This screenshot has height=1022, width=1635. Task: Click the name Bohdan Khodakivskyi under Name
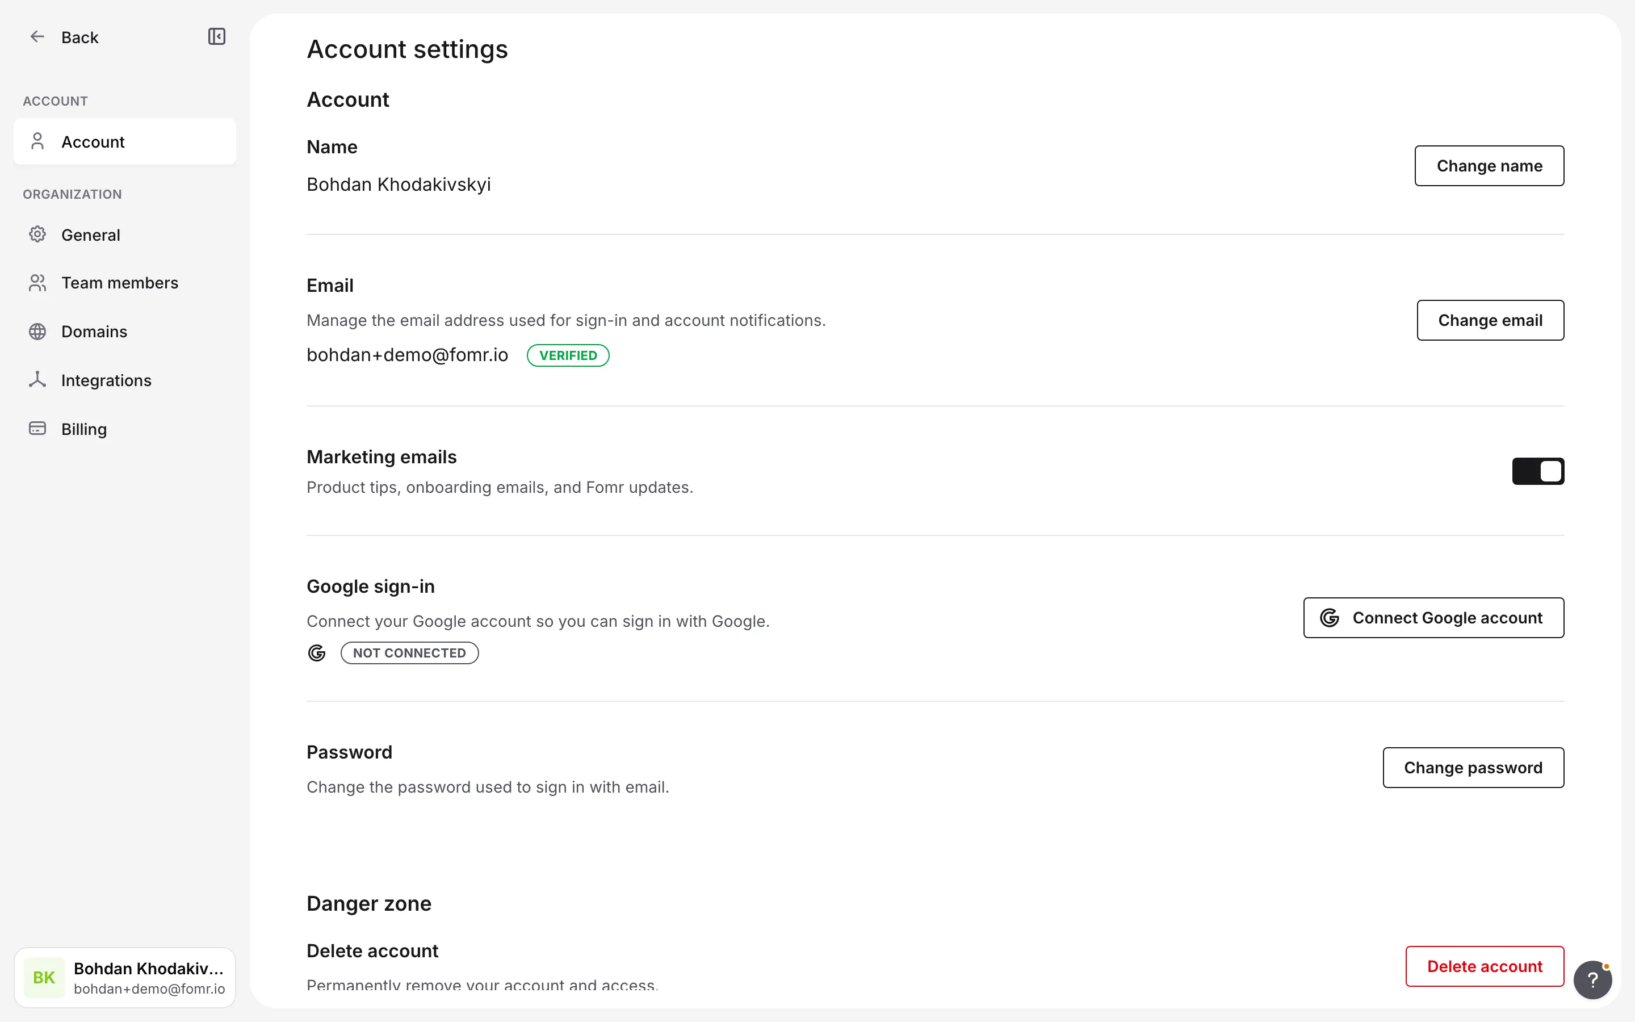(399, 185)
